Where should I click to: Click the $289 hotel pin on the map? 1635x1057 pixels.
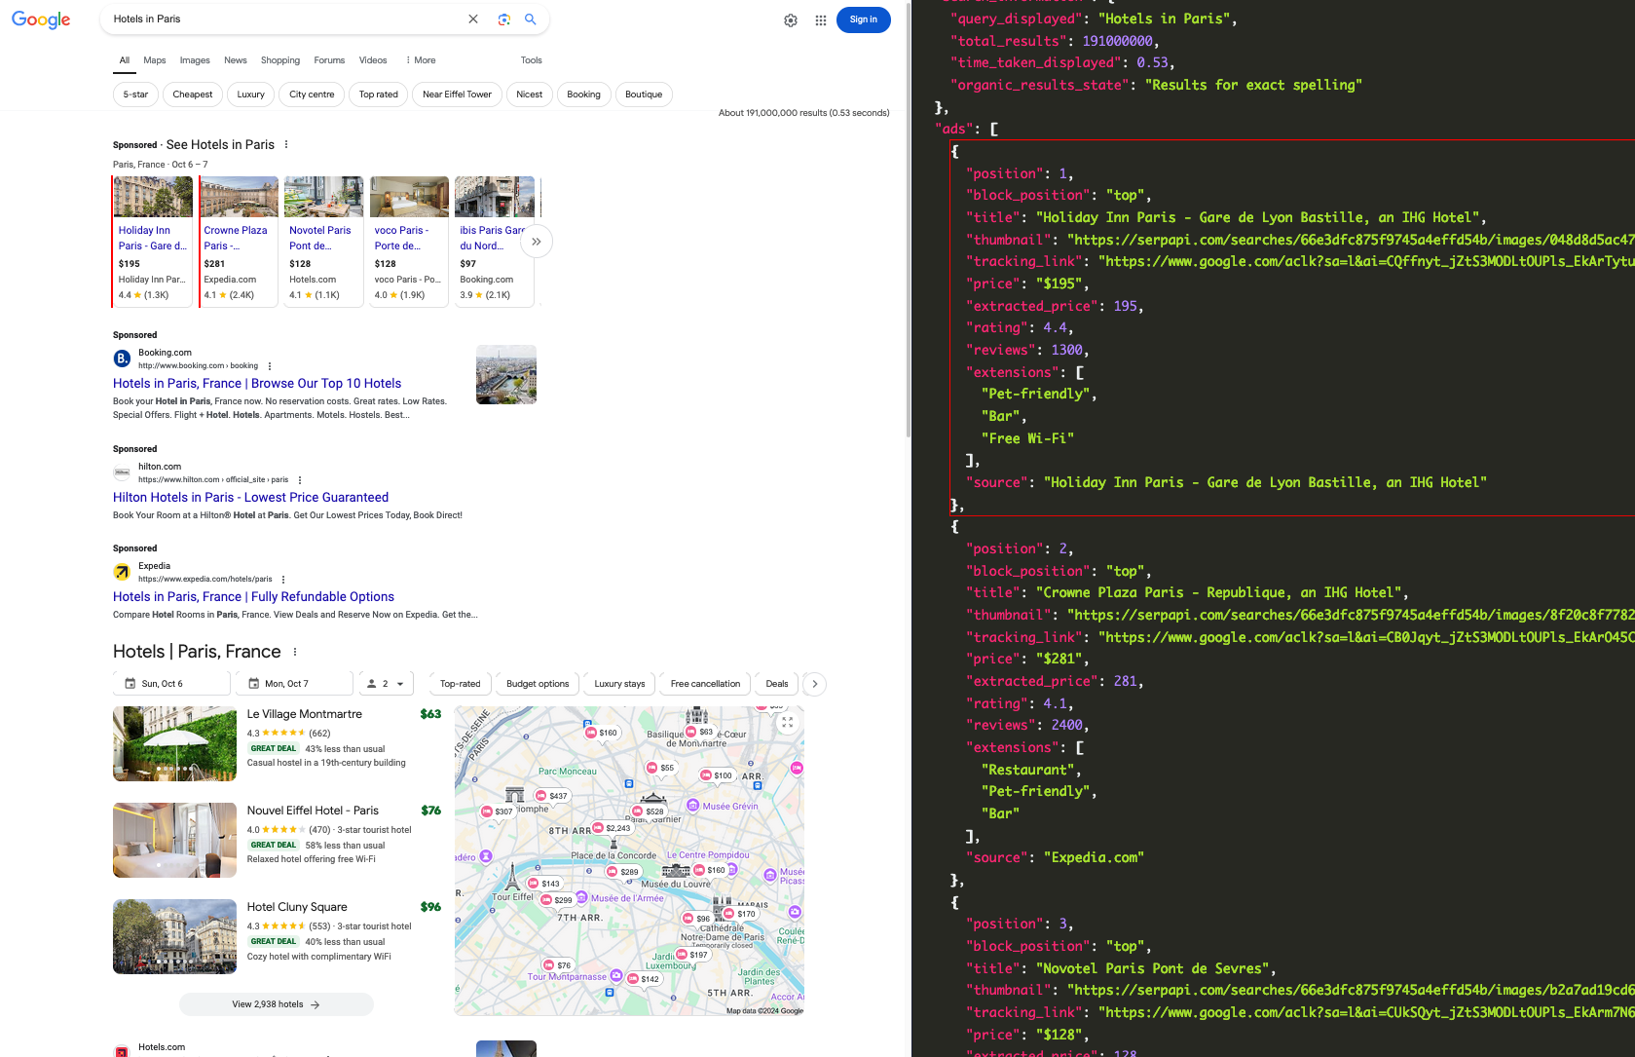click(623, 872)
